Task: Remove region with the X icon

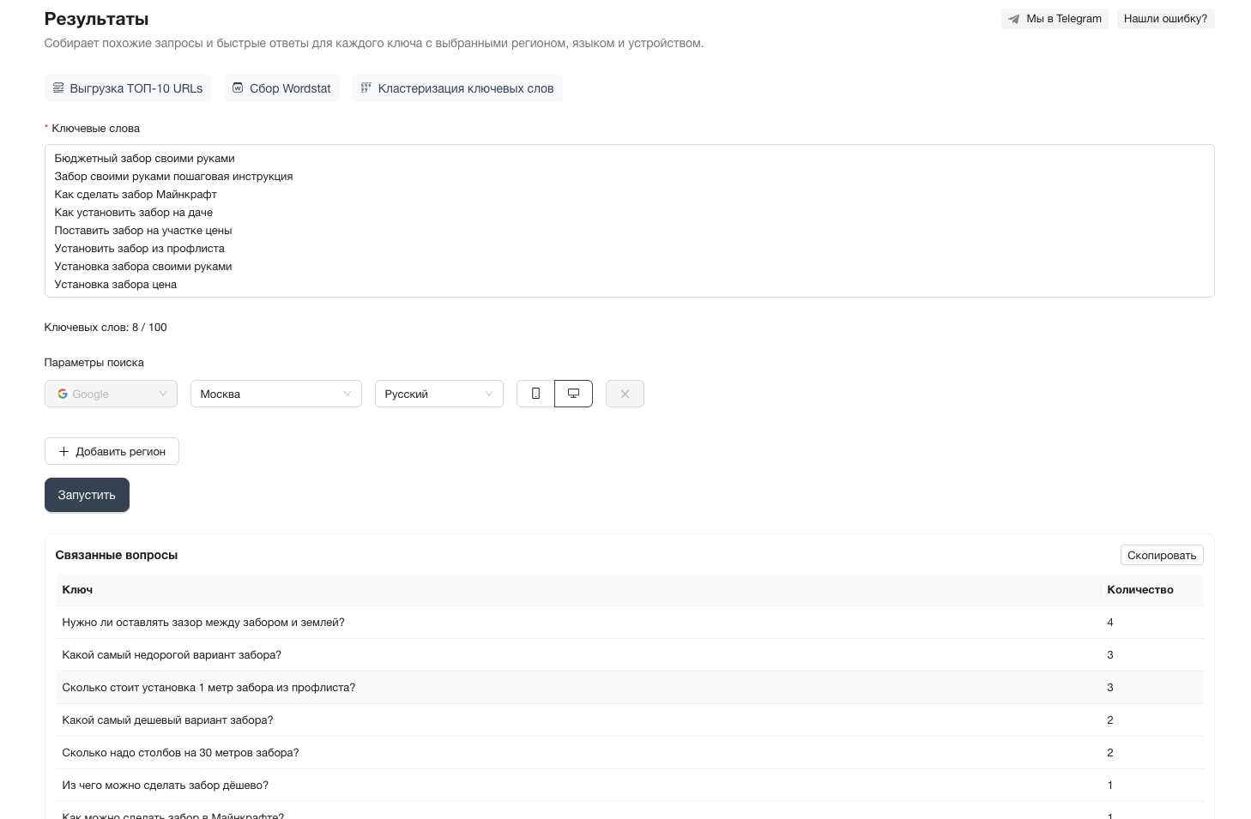Action: [x=625, y=394]
